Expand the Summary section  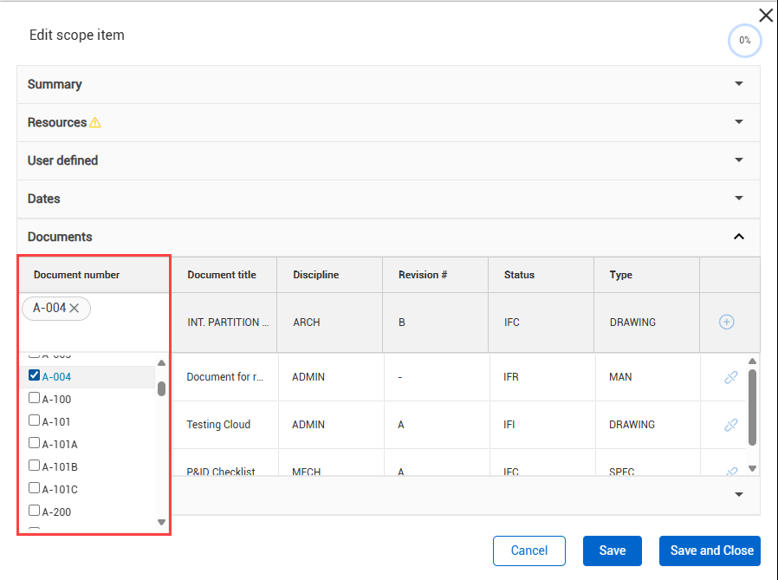pyautogui.click(x=739, y=84)
